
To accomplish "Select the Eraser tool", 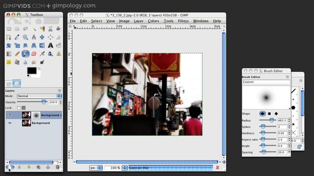I will pyautogui.click(x=34, y=54).
